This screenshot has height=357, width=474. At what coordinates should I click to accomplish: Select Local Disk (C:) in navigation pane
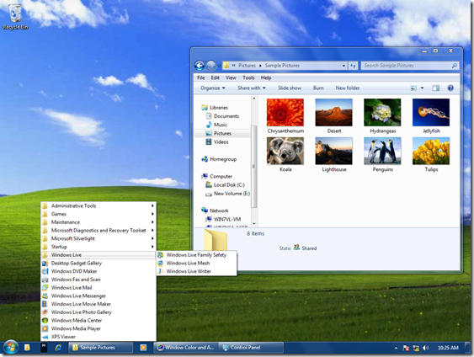pyautogui.click(x=225, y=184)
